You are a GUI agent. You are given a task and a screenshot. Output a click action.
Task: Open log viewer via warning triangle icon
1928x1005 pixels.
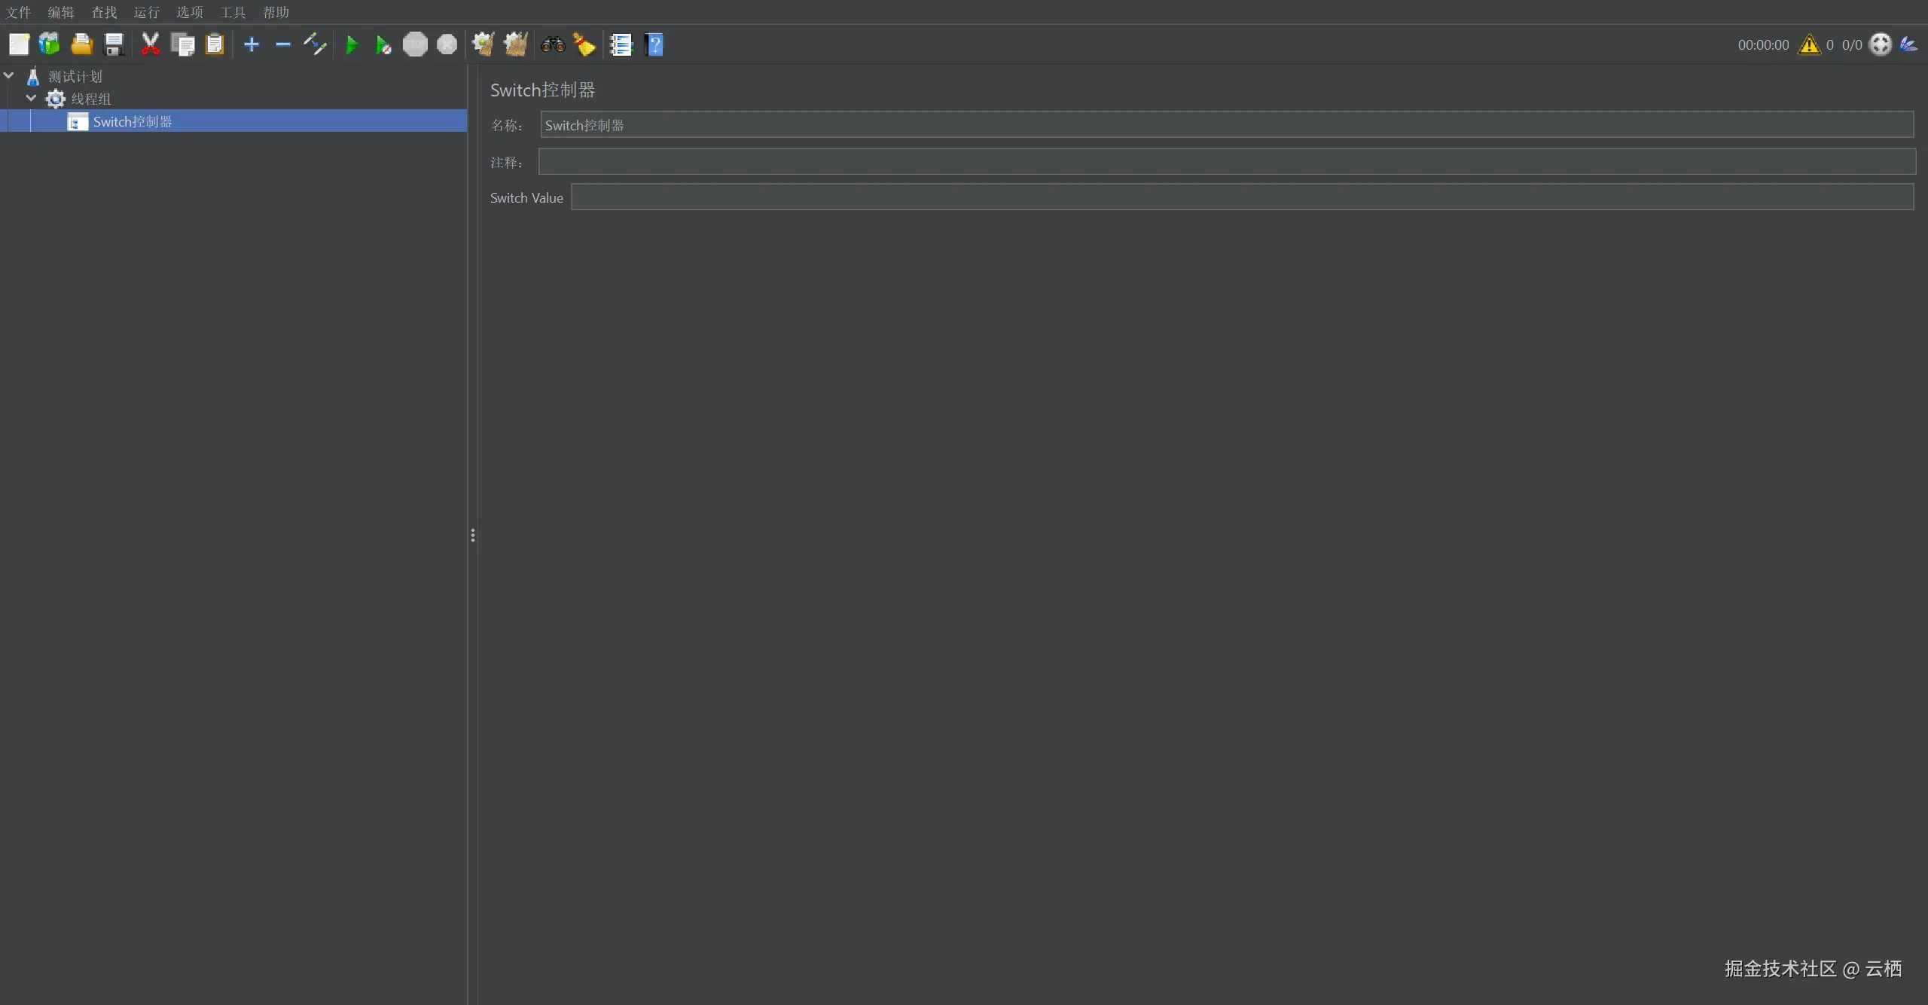[1809, 44]
